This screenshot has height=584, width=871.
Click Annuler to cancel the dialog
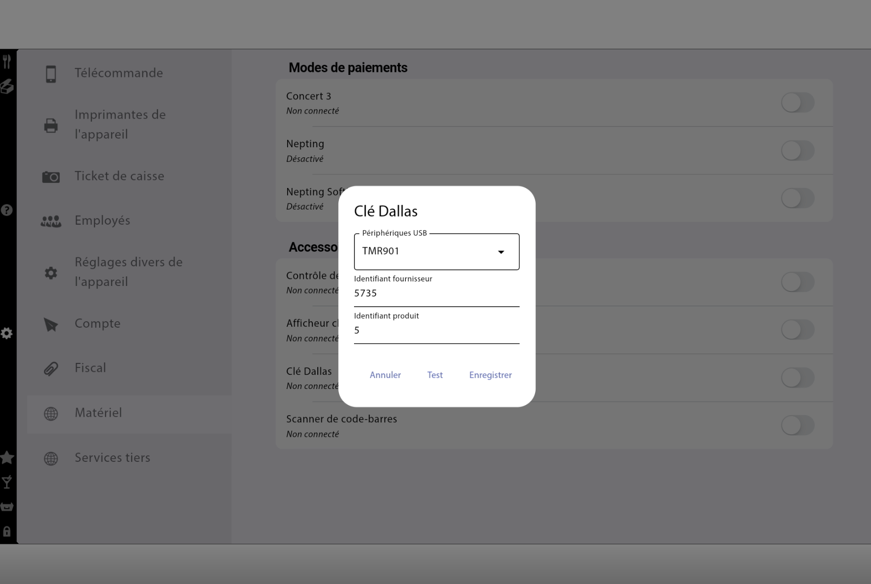pyautogui.click(x=385, y=375)
